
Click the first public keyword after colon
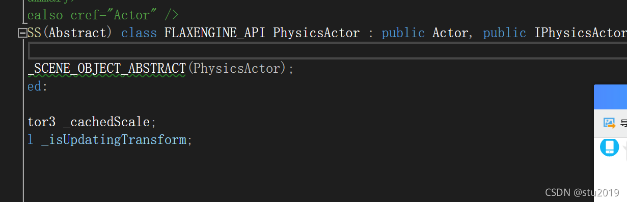tap(403, 33)
